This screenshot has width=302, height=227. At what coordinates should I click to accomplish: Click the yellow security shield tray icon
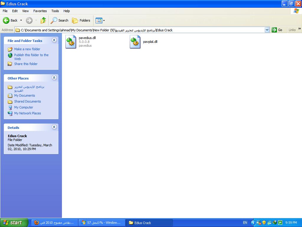point(264,223)
